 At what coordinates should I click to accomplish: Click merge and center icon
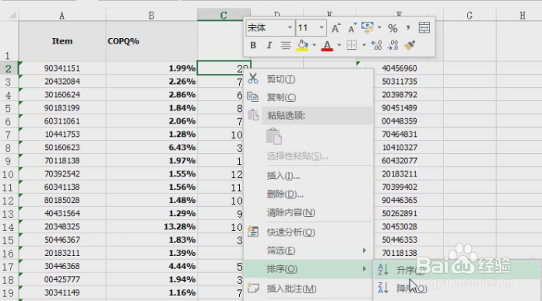point(424,28)
